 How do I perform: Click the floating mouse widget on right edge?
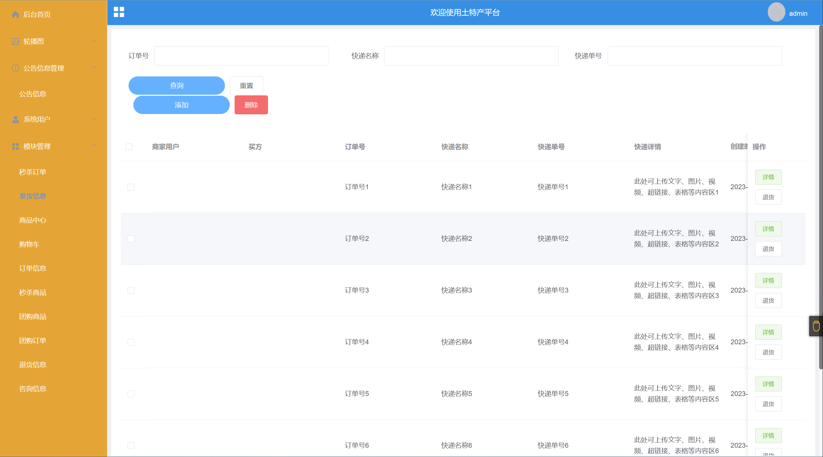[x=816, y=326]
